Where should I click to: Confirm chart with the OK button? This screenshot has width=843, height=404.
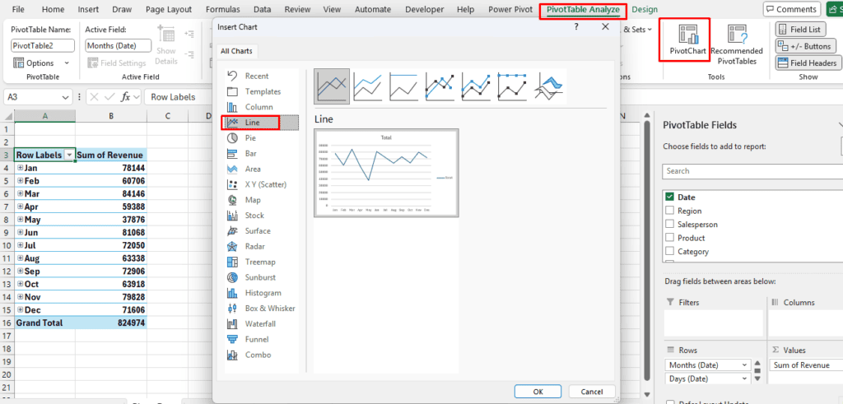538,392
